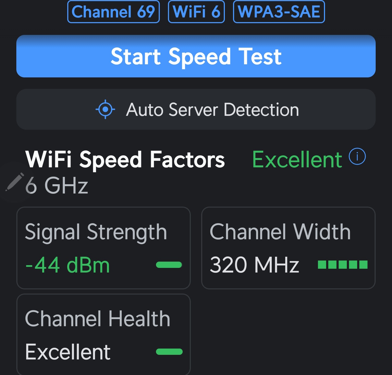Select the WiFi 6 badge
Viewport: 392px width, 375px height.
point(196,12)
